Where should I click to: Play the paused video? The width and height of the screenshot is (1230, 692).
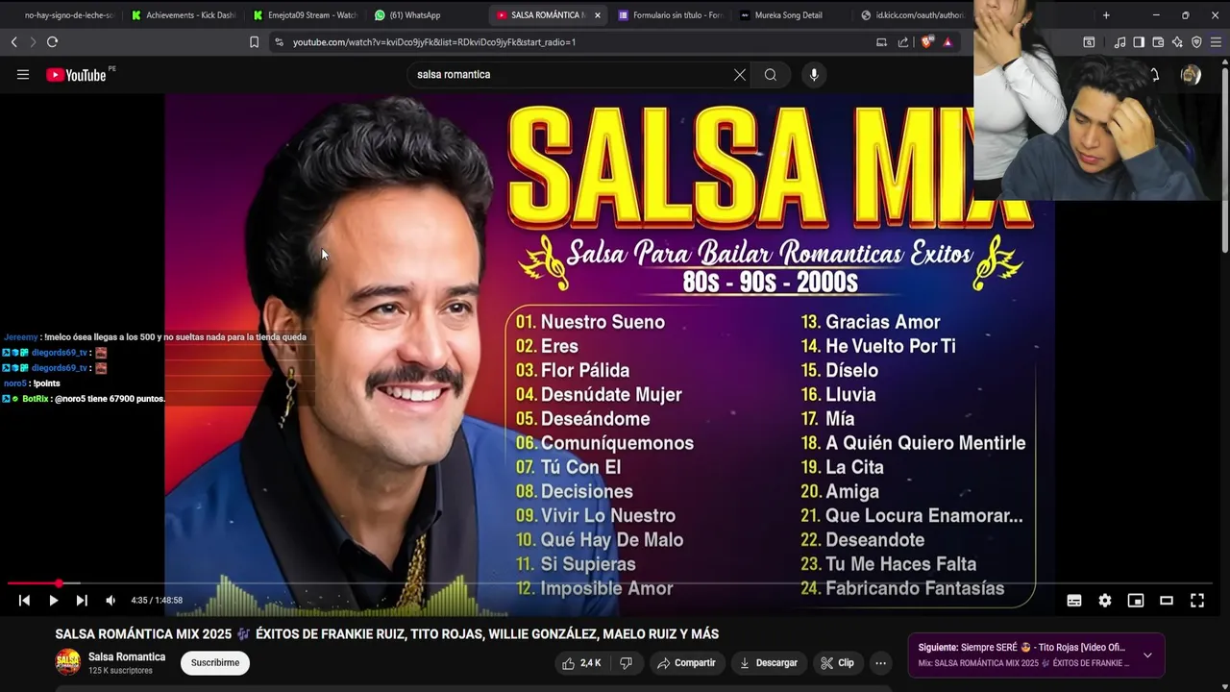pos(53,601)
